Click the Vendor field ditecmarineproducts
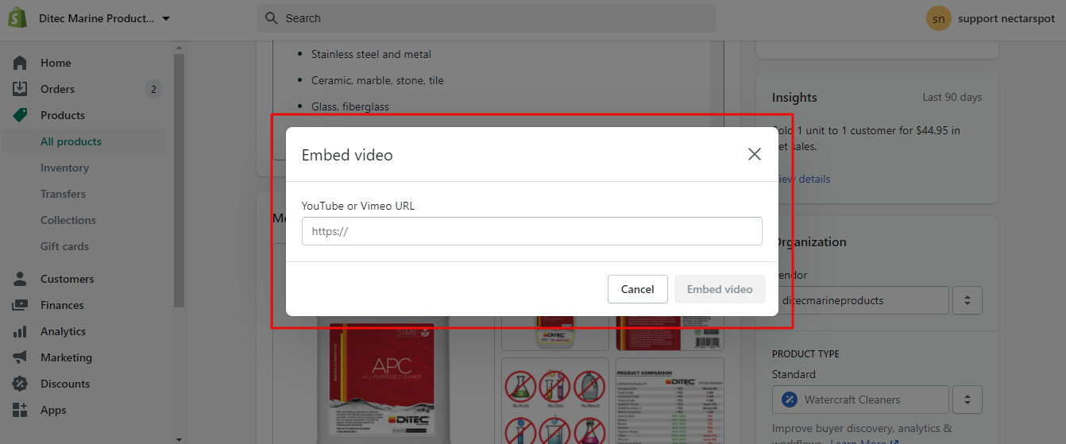 click(x=861, y=300)
